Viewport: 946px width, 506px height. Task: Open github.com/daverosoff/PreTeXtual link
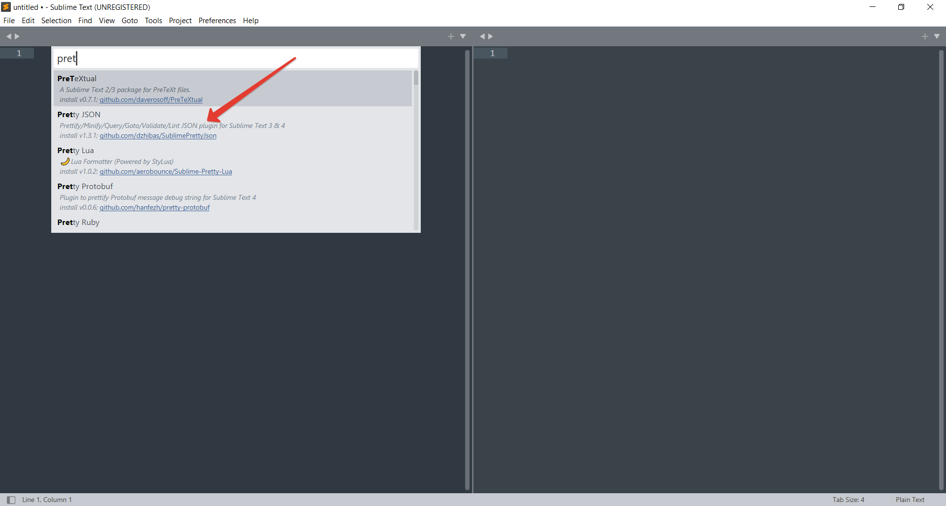pyautogui.click(x=151, y=99)
